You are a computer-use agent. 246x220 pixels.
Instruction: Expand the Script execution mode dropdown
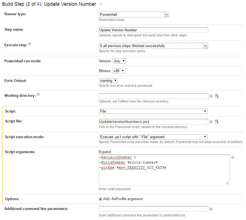[153, 137]
